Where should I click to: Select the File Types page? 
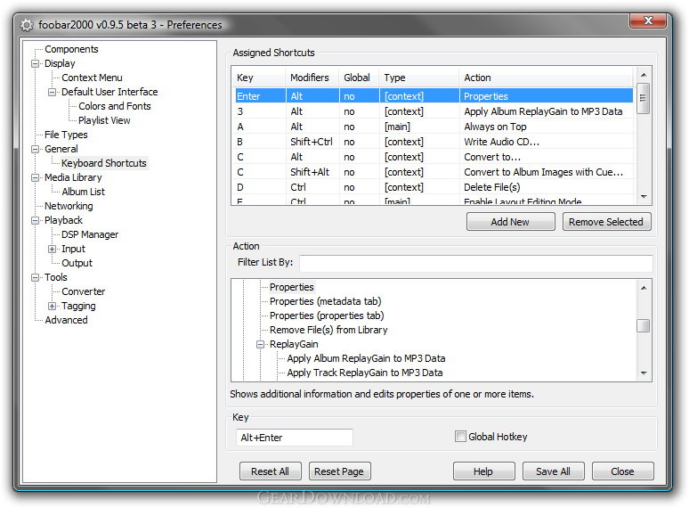66,135
